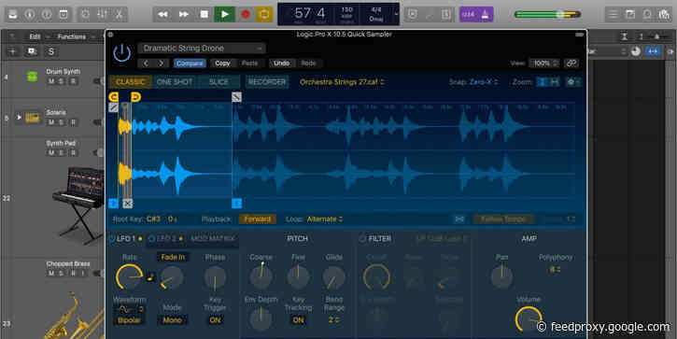Toggle the yellow Cycle button
This screenshot has width=677, height=339.
[264, 14]
